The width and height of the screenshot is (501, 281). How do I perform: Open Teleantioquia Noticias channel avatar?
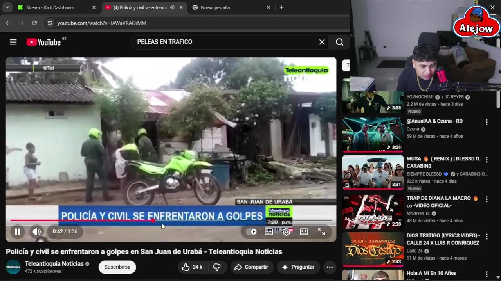13,267
